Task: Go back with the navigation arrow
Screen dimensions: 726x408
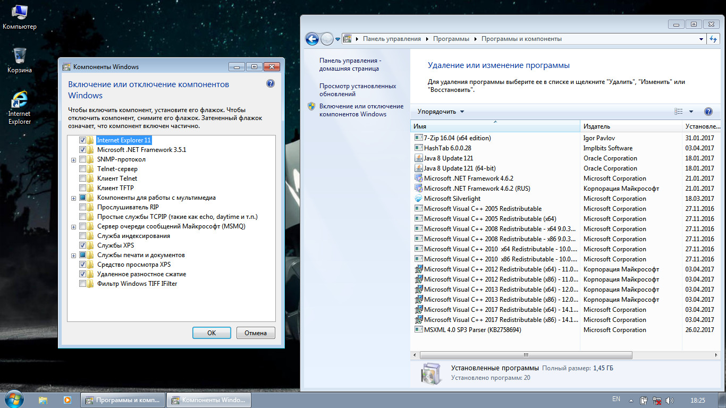Action: point(312,39)
